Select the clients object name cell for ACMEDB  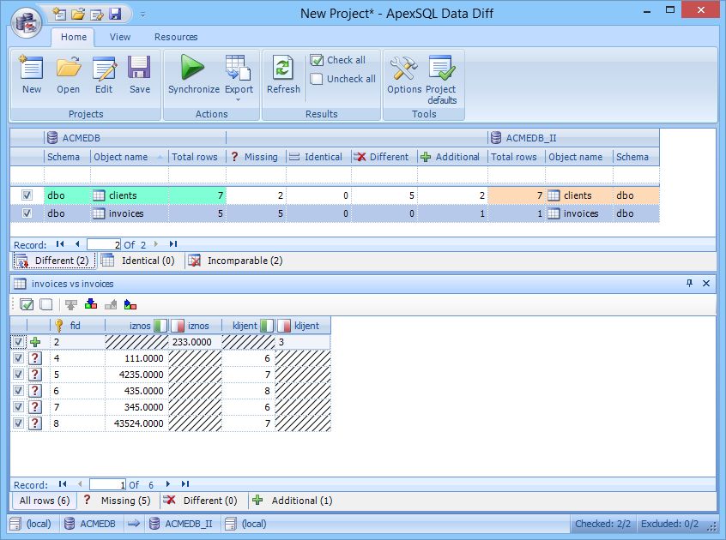[130, 195]
